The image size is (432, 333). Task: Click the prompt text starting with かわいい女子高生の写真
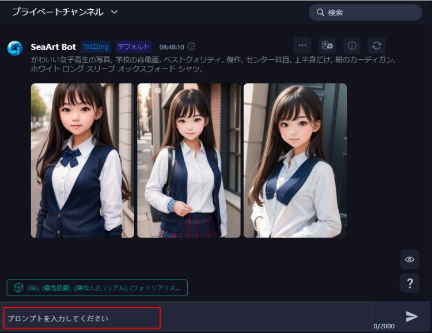[x=213, y=64]
